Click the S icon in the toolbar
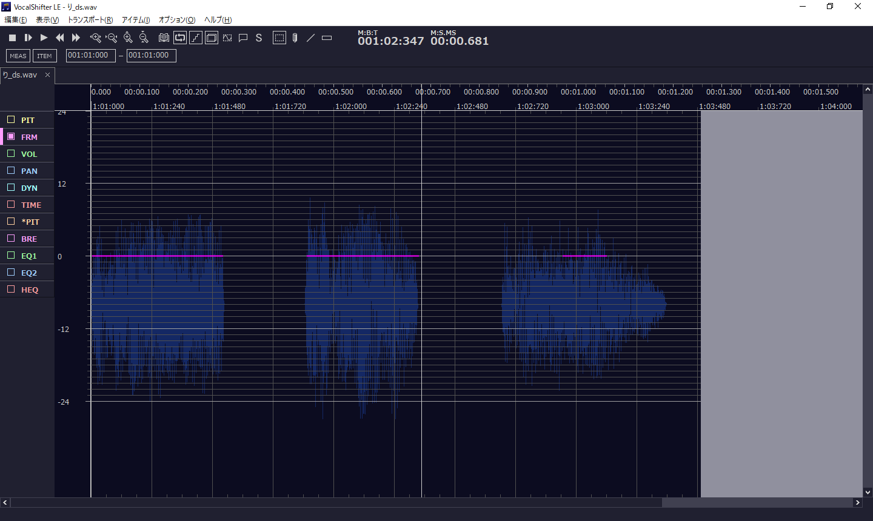This screenshot has width=873, height=521. pos(259,38)
